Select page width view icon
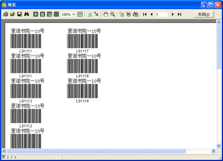Image resolution: width=223 pixels, height=161 pixels. (42, 14)
